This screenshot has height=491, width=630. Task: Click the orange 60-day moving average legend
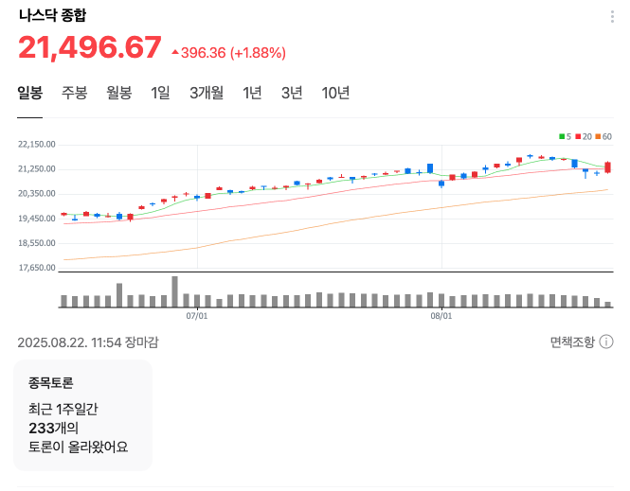603,137
